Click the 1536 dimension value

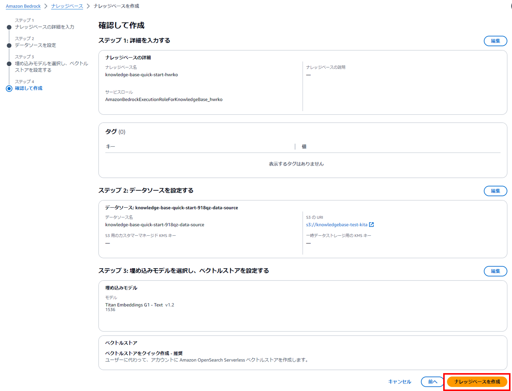tap(110, 310)
